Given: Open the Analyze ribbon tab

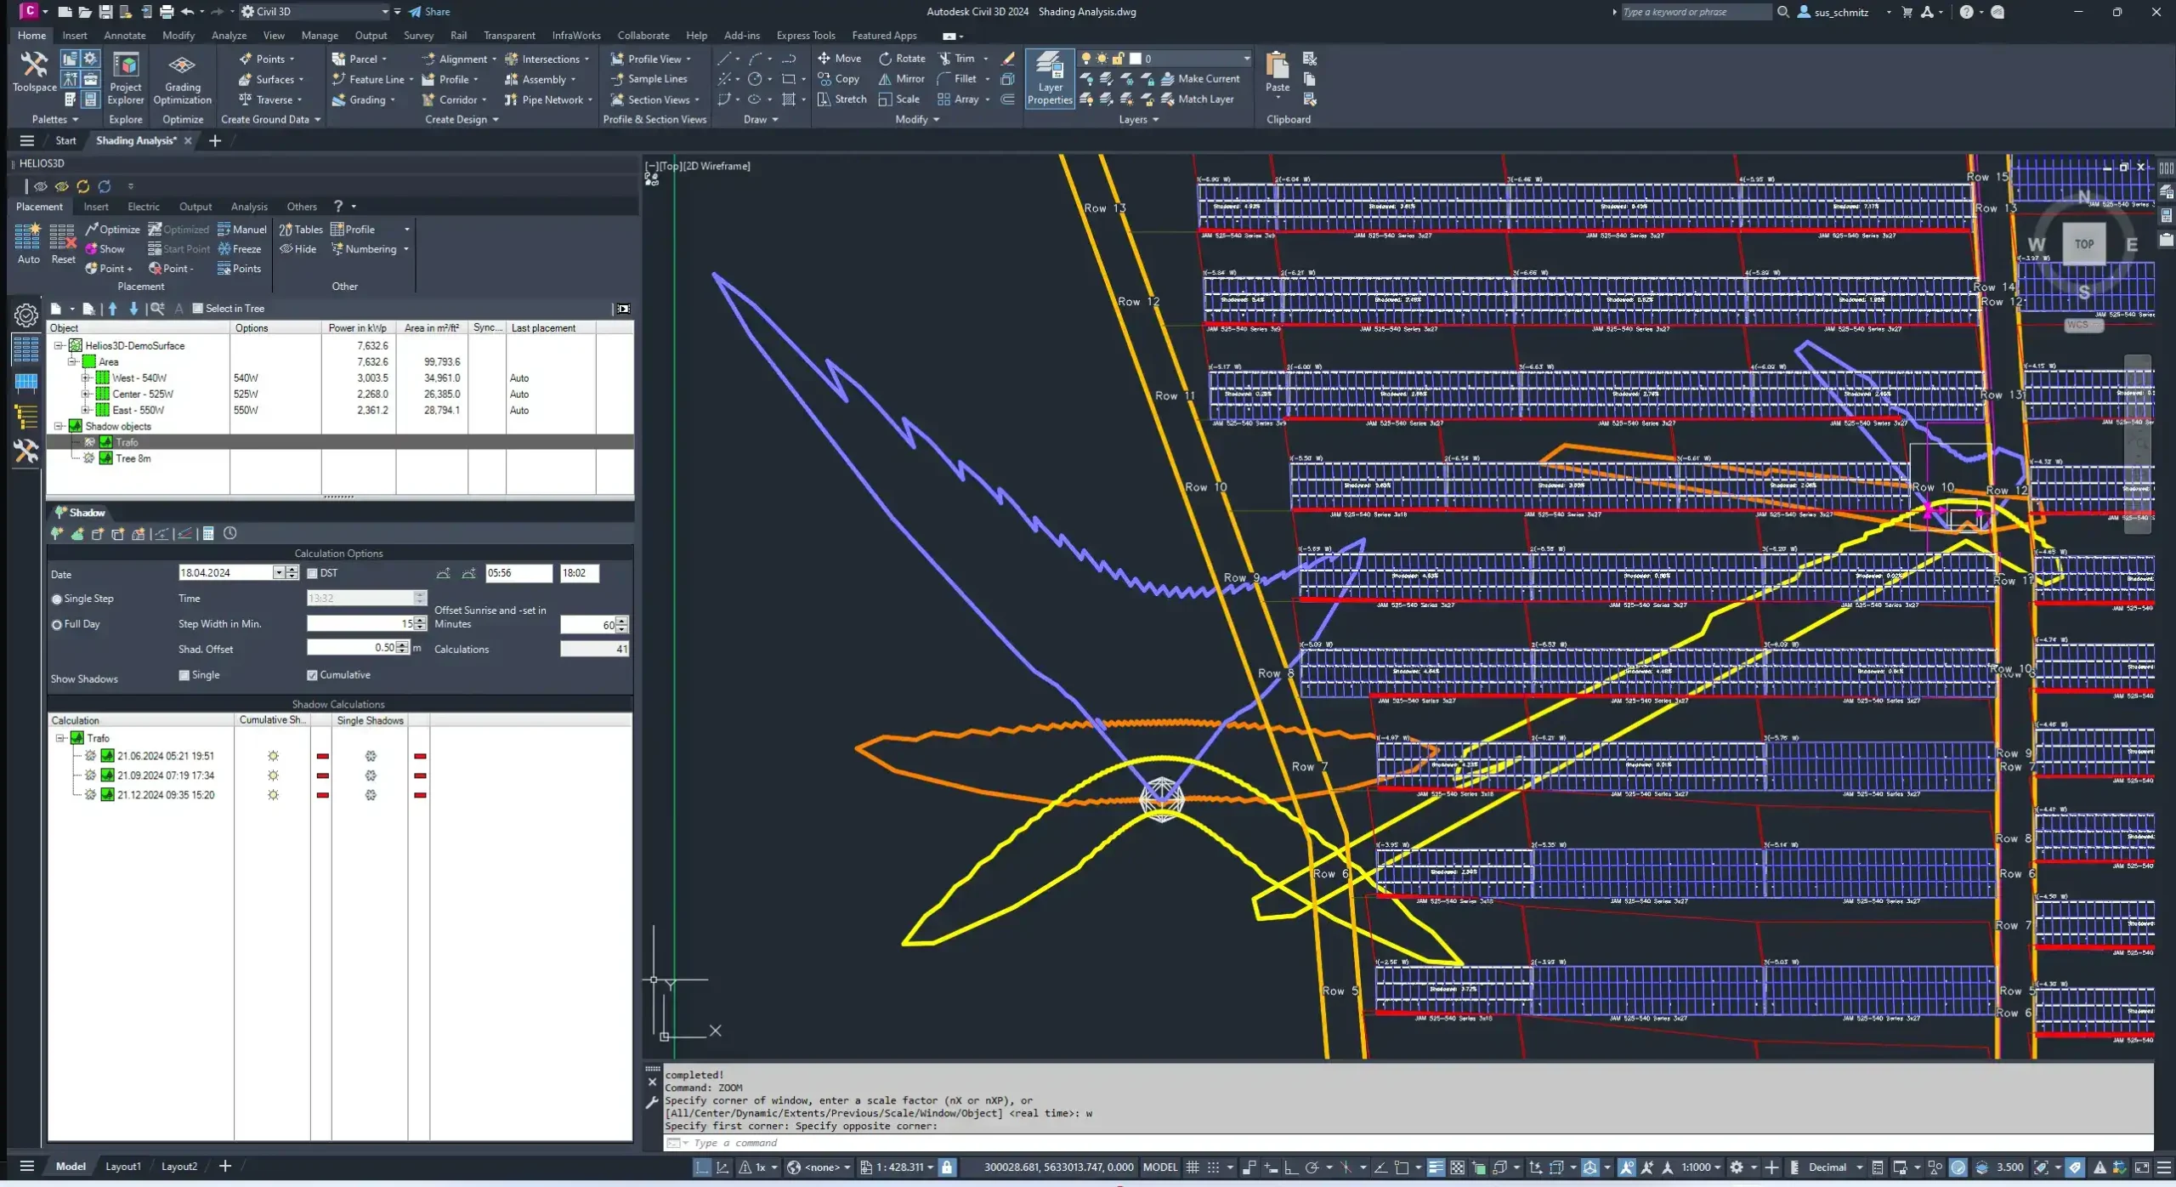Looking at the screenshot, I should tap(229, 36).
